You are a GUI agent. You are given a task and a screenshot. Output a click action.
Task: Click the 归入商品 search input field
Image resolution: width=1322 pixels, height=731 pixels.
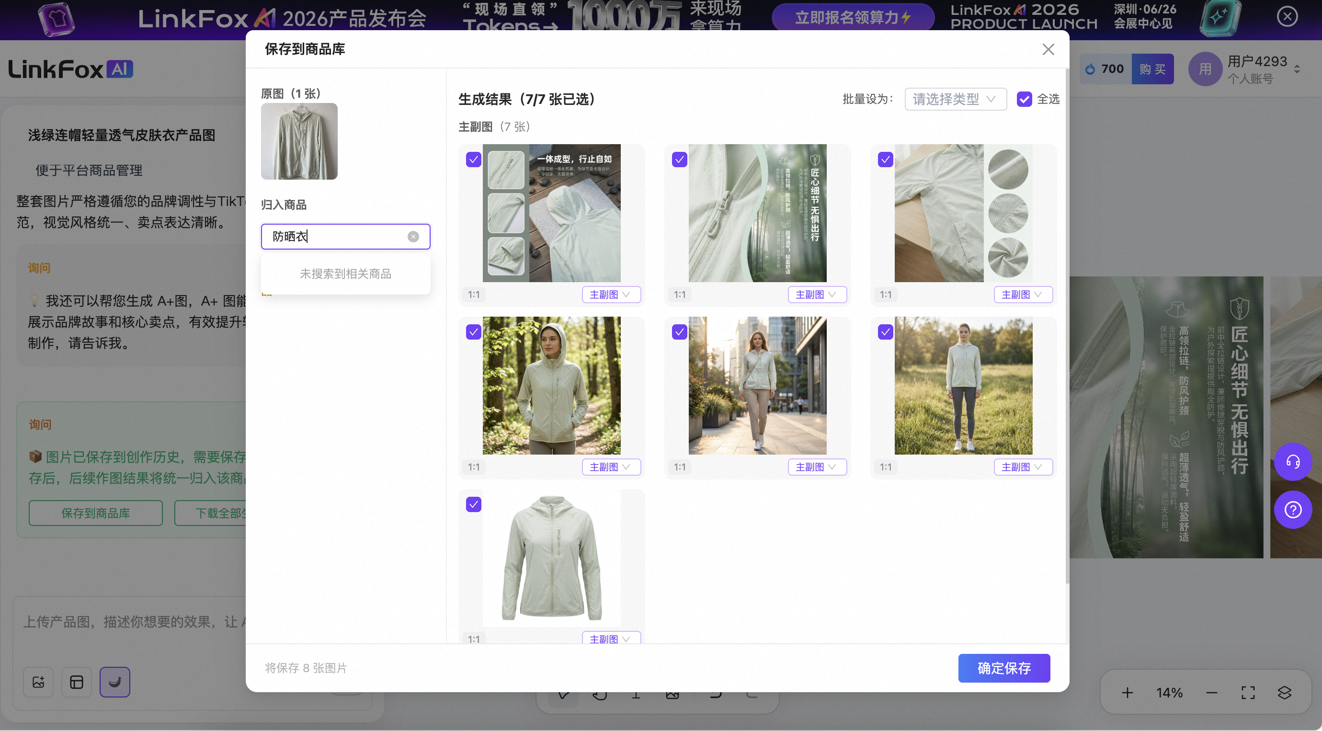point(345,237)
